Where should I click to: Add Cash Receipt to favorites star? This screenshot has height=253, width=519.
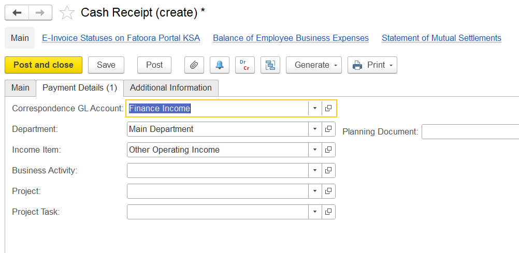click(x=67, y=13)
